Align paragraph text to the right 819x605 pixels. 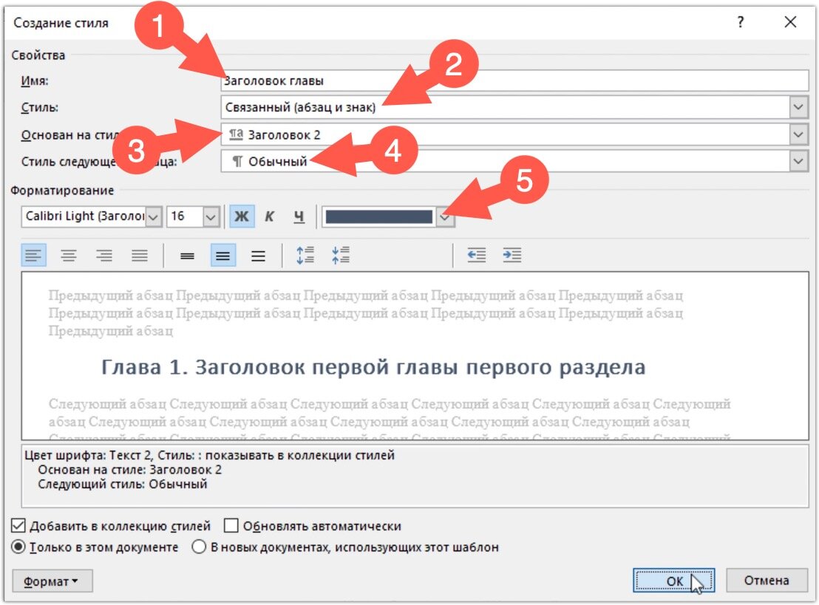point(104,256)
